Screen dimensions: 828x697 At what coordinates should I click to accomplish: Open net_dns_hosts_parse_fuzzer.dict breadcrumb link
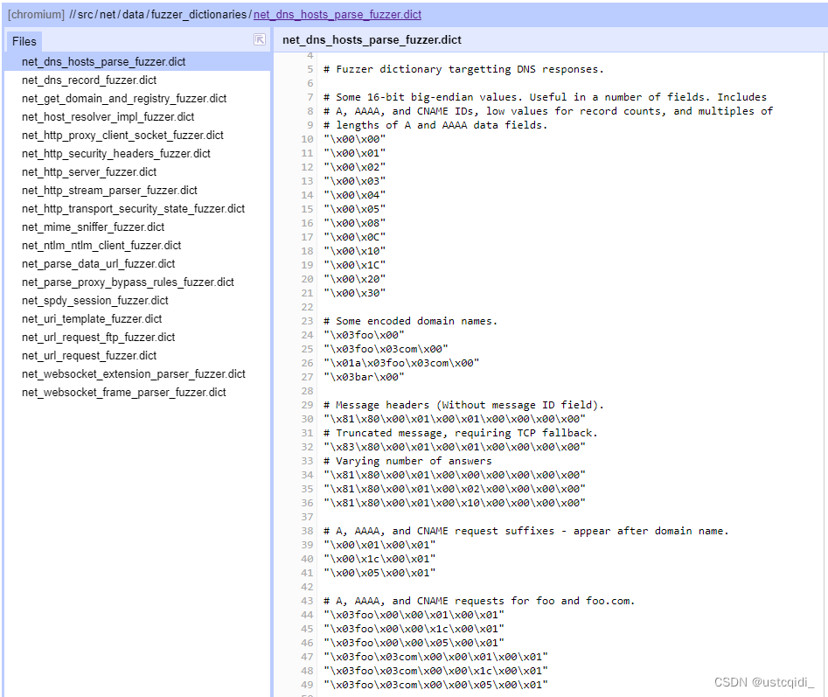[x=337, y=15]
